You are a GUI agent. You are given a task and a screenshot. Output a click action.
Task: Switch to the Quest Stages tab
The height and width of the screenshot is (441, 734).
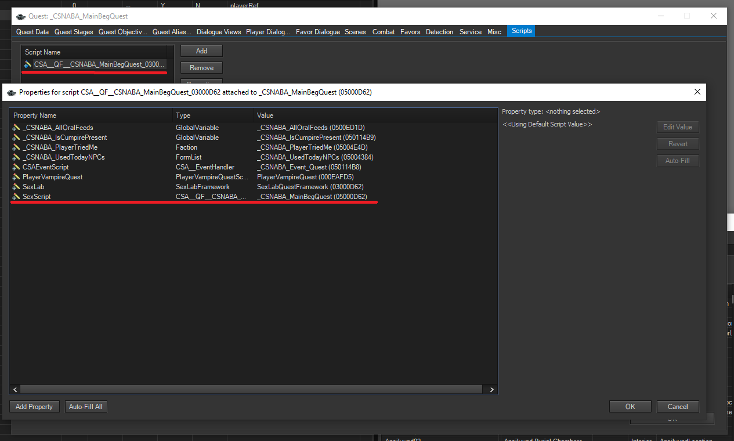click(74, 32)
